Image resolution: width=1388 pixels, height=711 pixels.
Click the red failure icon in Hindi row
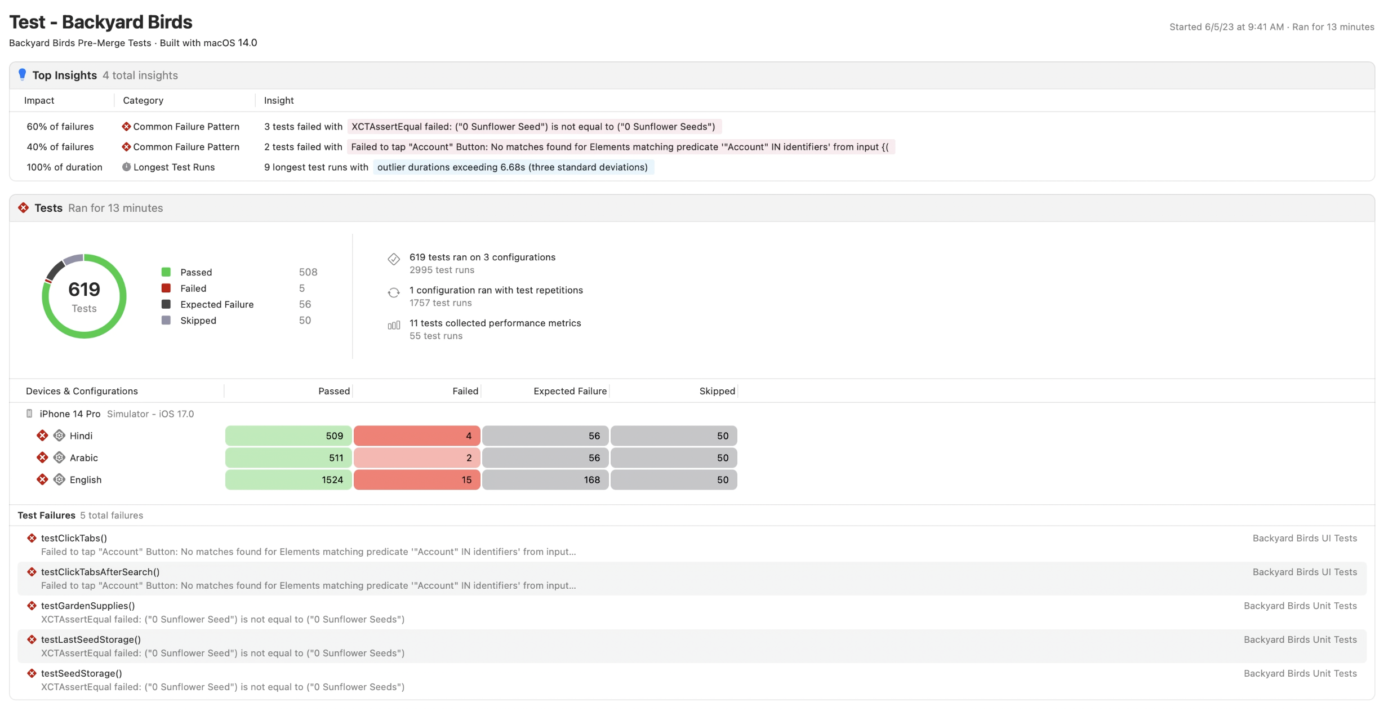tap(42, 435)
